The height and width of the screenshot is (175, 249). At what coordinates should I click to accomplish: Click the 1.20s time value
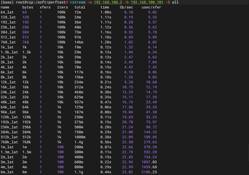click(x=106, y=42)
